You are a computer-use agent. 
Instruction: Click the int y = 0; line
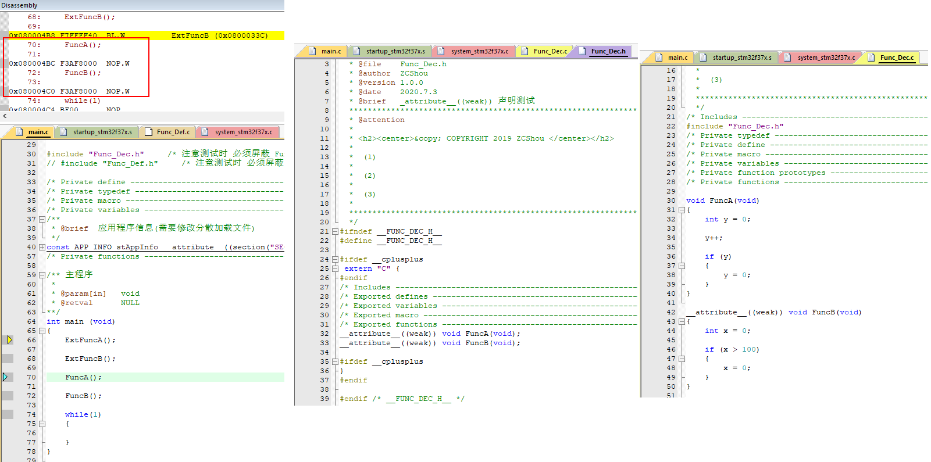tap(727, 219)
